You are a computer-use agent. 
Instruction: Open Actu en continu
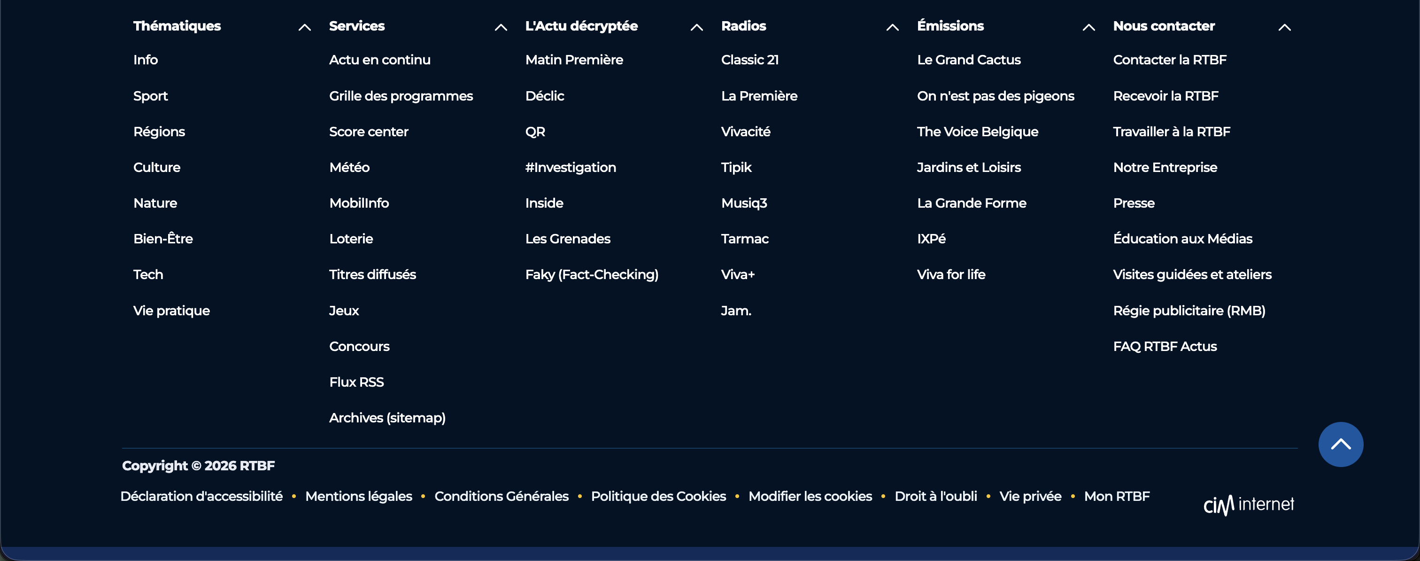pyautogui.click(x=380, y=60)
